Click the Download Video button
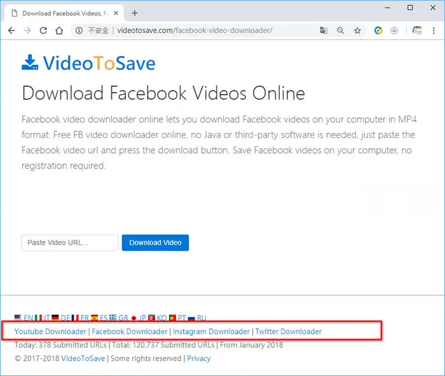Screen dimensions: 445x376 click(155, 242)
